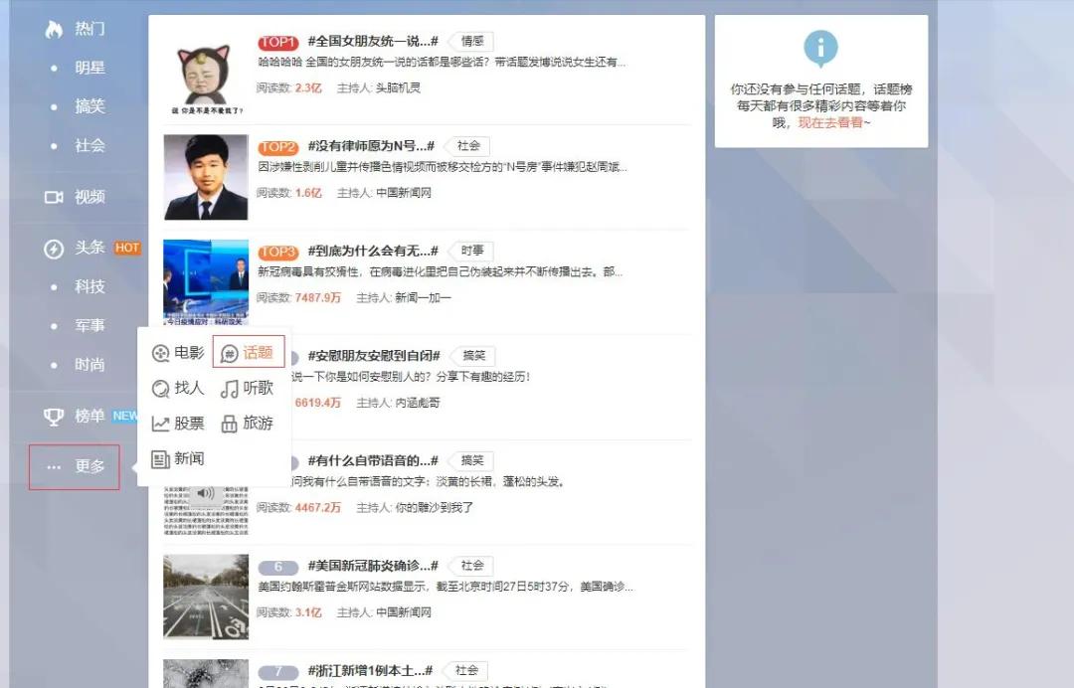Select the magnifier icon for 找人
The height and width of the screenshot is (688, 1074).
pyautogui.click(x=158, y=388)
